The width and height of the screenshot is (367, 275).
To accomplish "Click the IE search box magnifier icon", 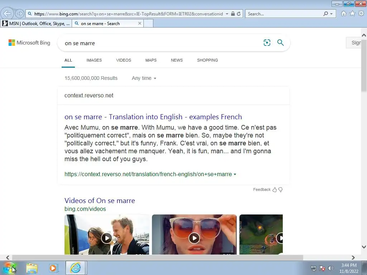I will (325, 14).
